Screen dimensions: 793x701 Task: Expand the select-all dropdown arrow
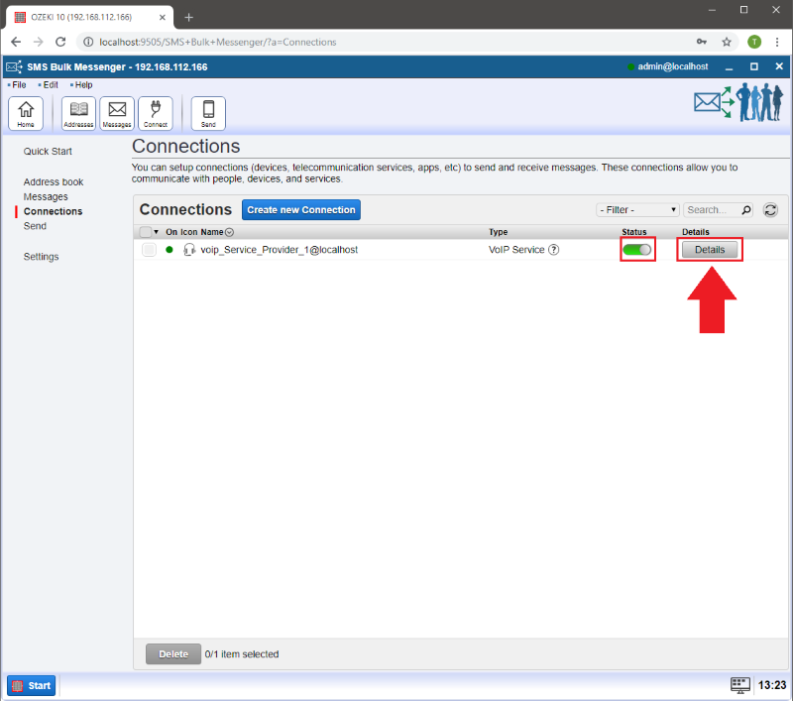[157, 232]
